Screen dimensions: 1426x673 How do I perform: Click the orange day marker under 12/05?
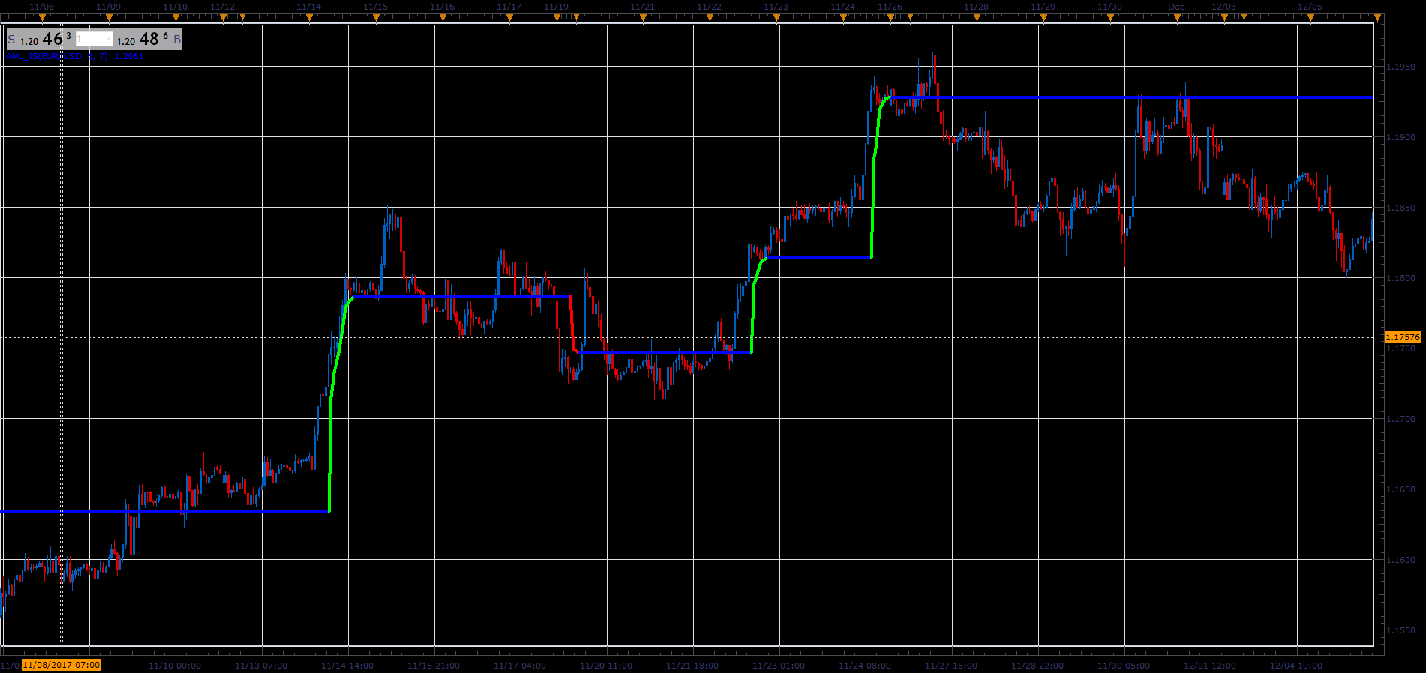pos(1310,19)
